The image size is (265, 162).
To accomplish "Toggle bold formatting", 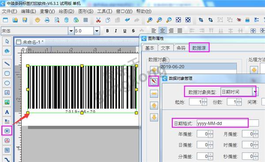I will click(107, 31).
